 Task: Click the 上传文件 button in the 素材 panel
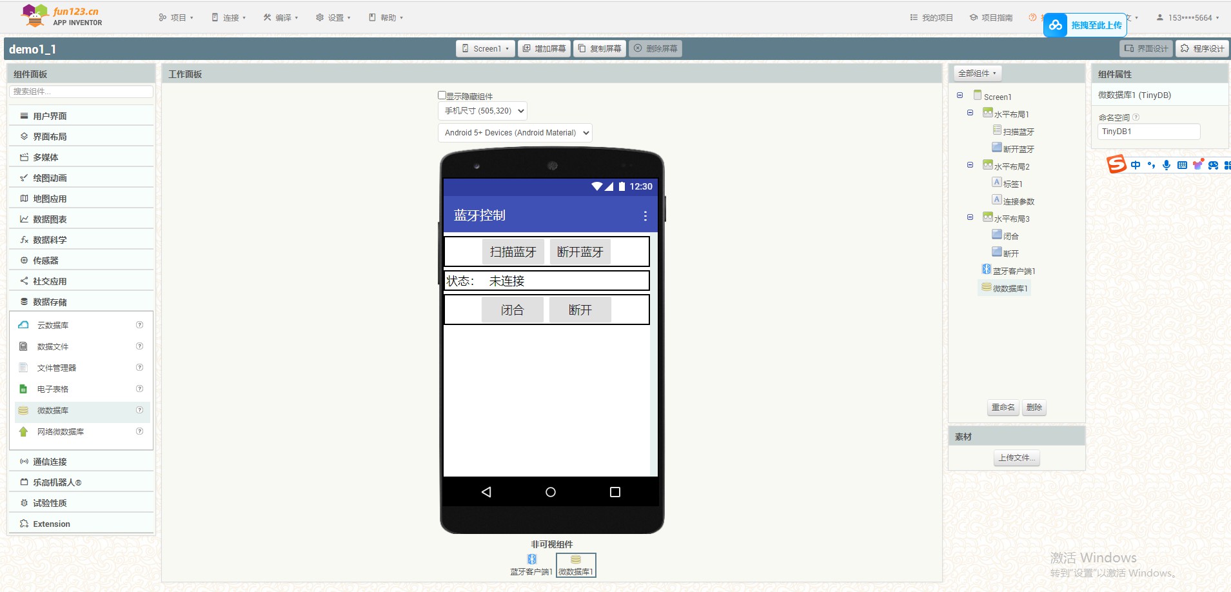point(1016,457)
